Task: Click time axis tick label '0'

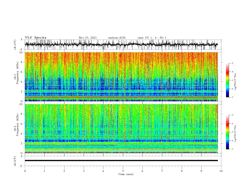Action: pyautogui.click(x=25, y=171)
